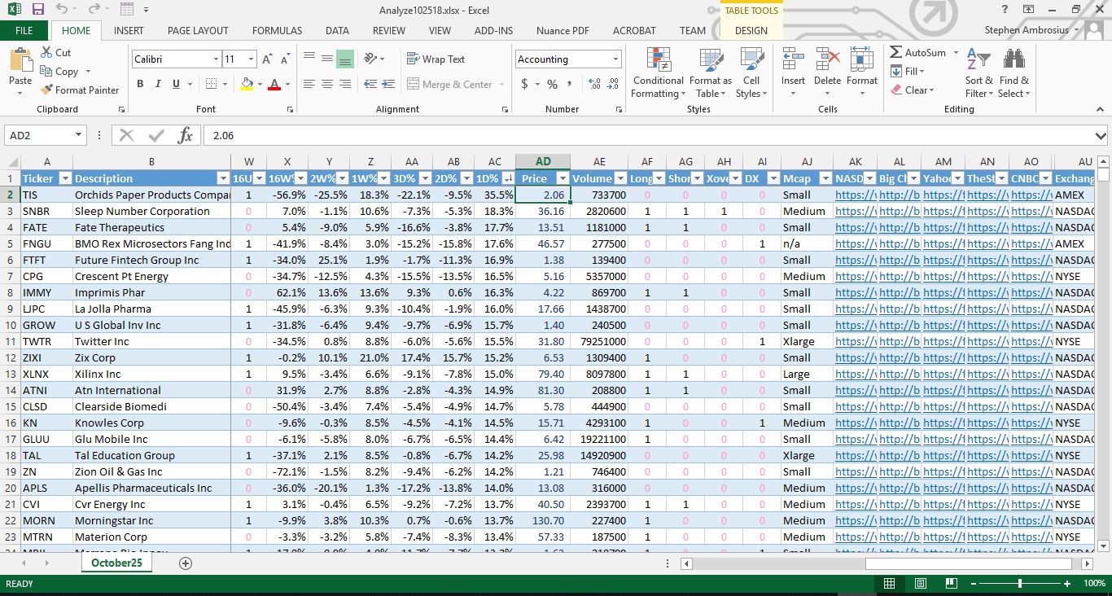Click inside the formula bar showing 2.06

click(x=648, y=136)
